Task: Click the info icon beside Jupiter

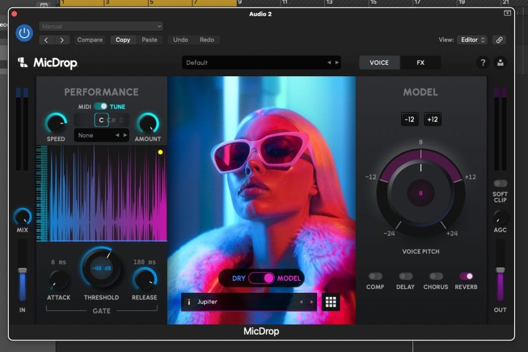Action: (189, 302)
